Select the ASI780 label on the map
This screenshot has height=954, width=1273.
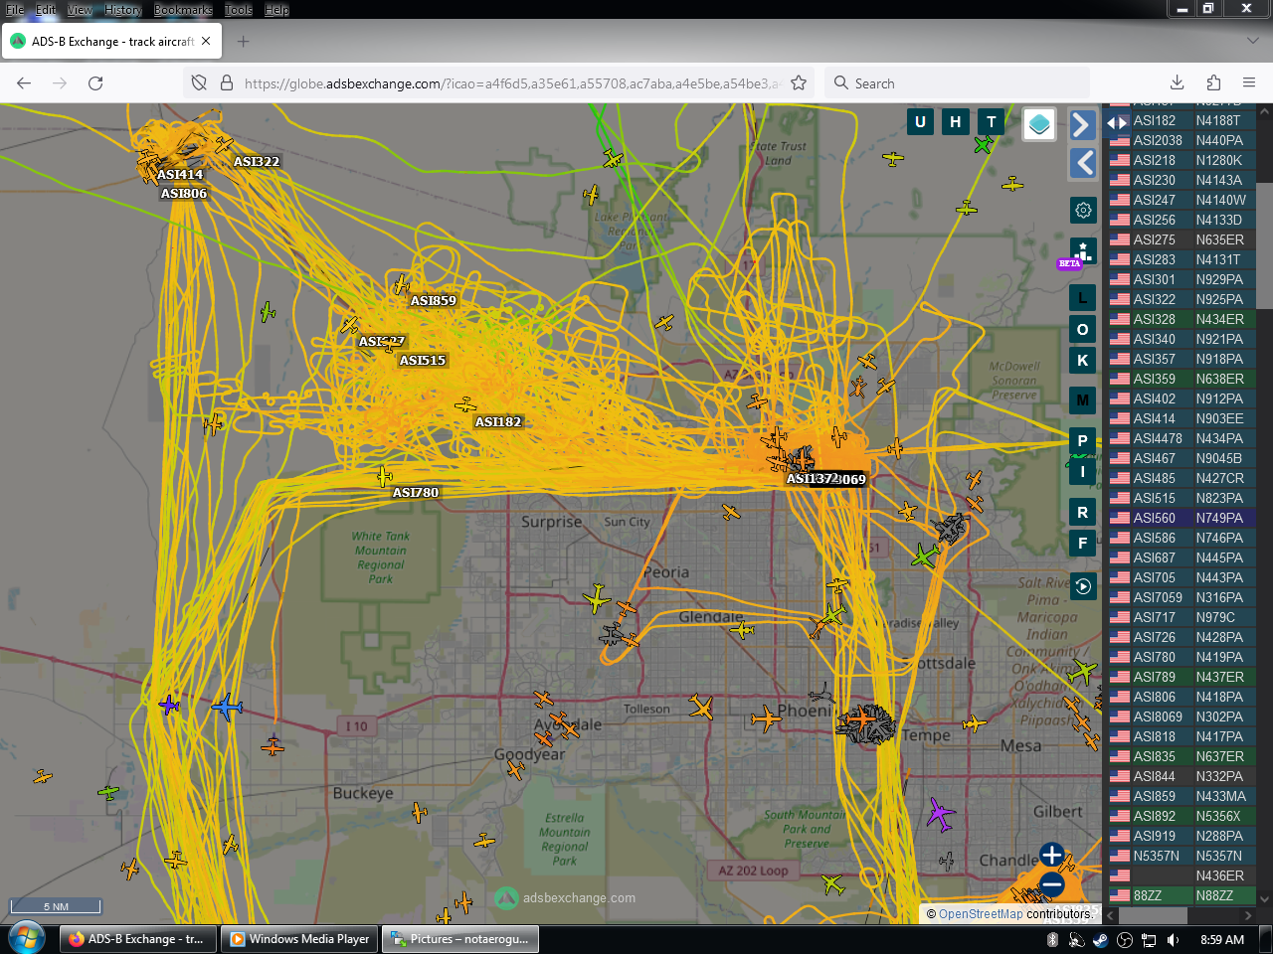point(416,493)
